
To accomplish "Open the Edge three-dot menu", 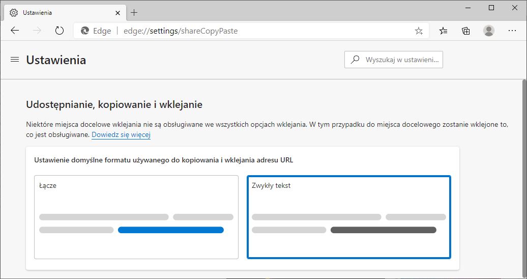I will point(512,31).
